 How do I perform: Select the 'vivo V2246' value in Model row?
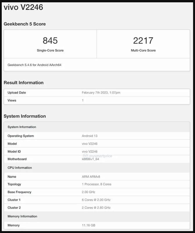click(x=90, y=144)
